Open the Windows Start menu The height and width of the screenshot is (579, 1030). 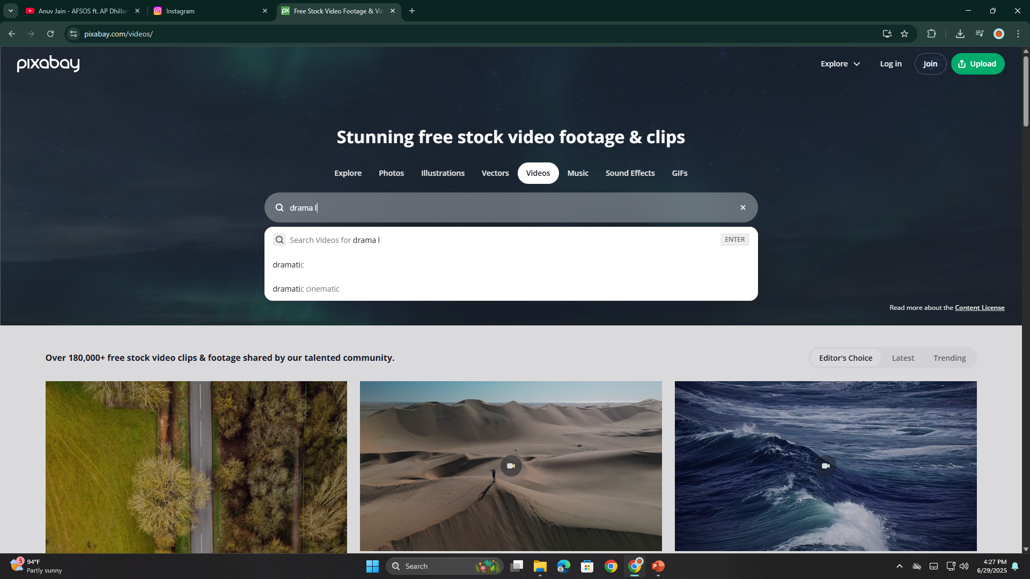point(372,566)
